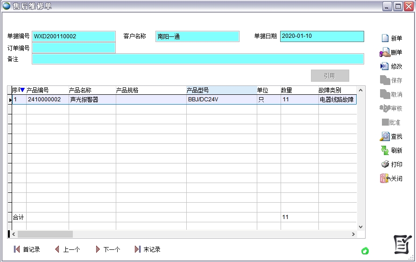
Task: Navigate to 下一个 (next record)
Action: coord(98,249)
